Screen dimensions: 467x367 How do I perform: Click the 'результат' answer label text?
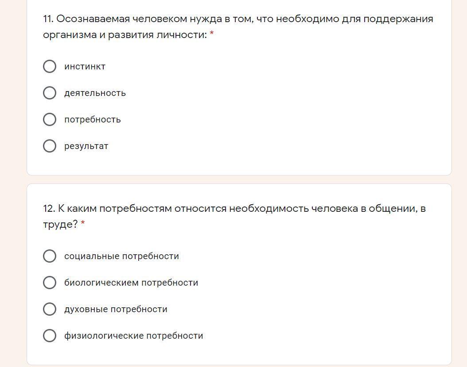[86, 146]
